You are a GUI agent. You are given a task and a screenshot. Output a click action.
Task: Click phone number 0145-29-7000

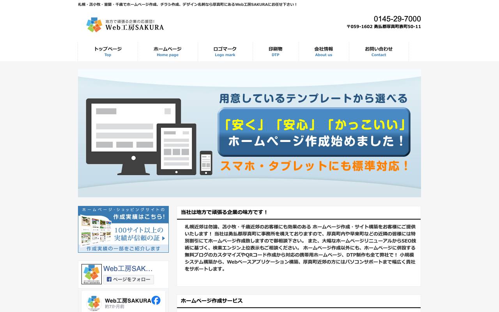coord(397,19)
